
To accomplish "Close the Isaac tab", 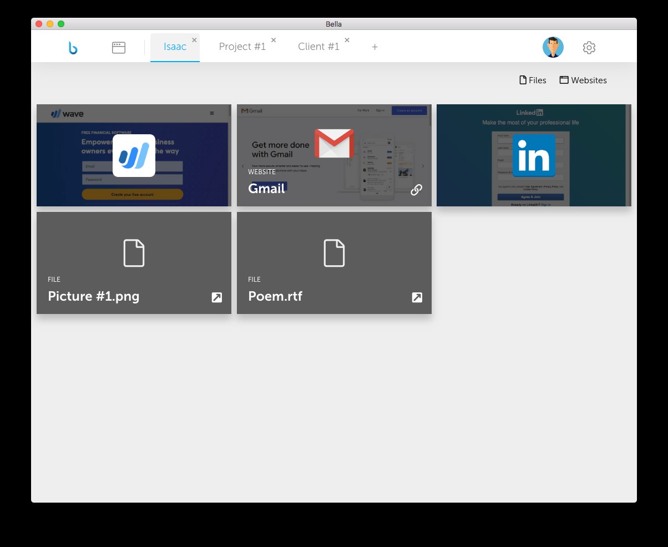I will pos(194,40).
